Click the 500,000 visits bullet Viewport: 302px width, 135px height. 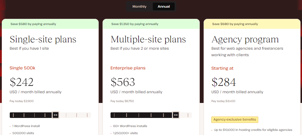pos(23,133)
